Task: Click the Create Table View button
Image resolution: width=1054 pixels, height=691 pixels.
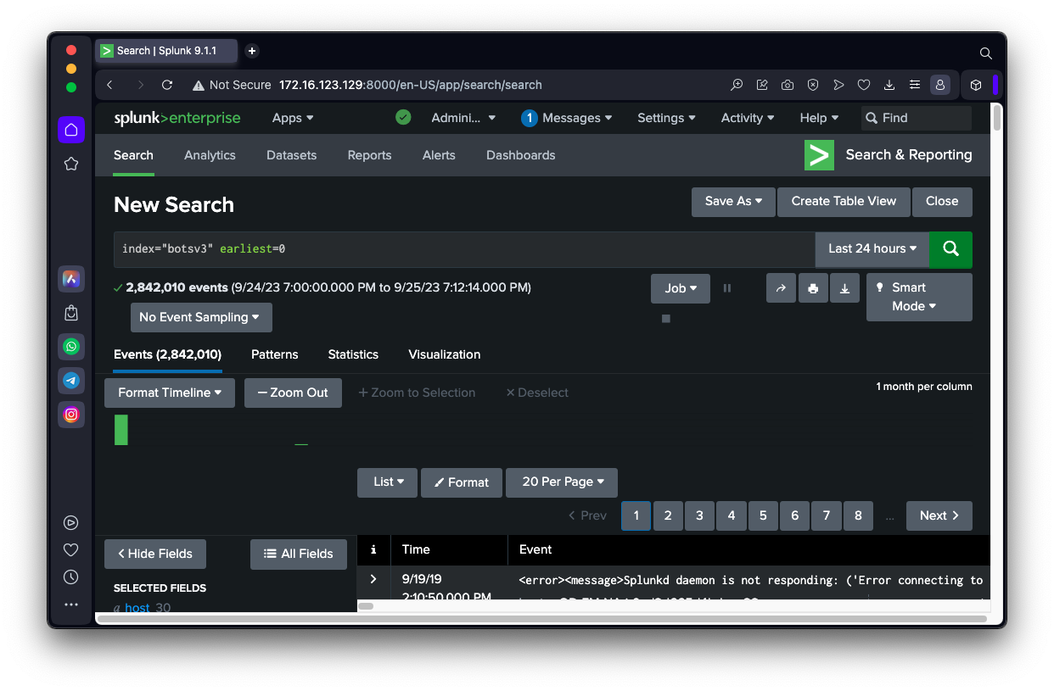Action: [844, 201]
